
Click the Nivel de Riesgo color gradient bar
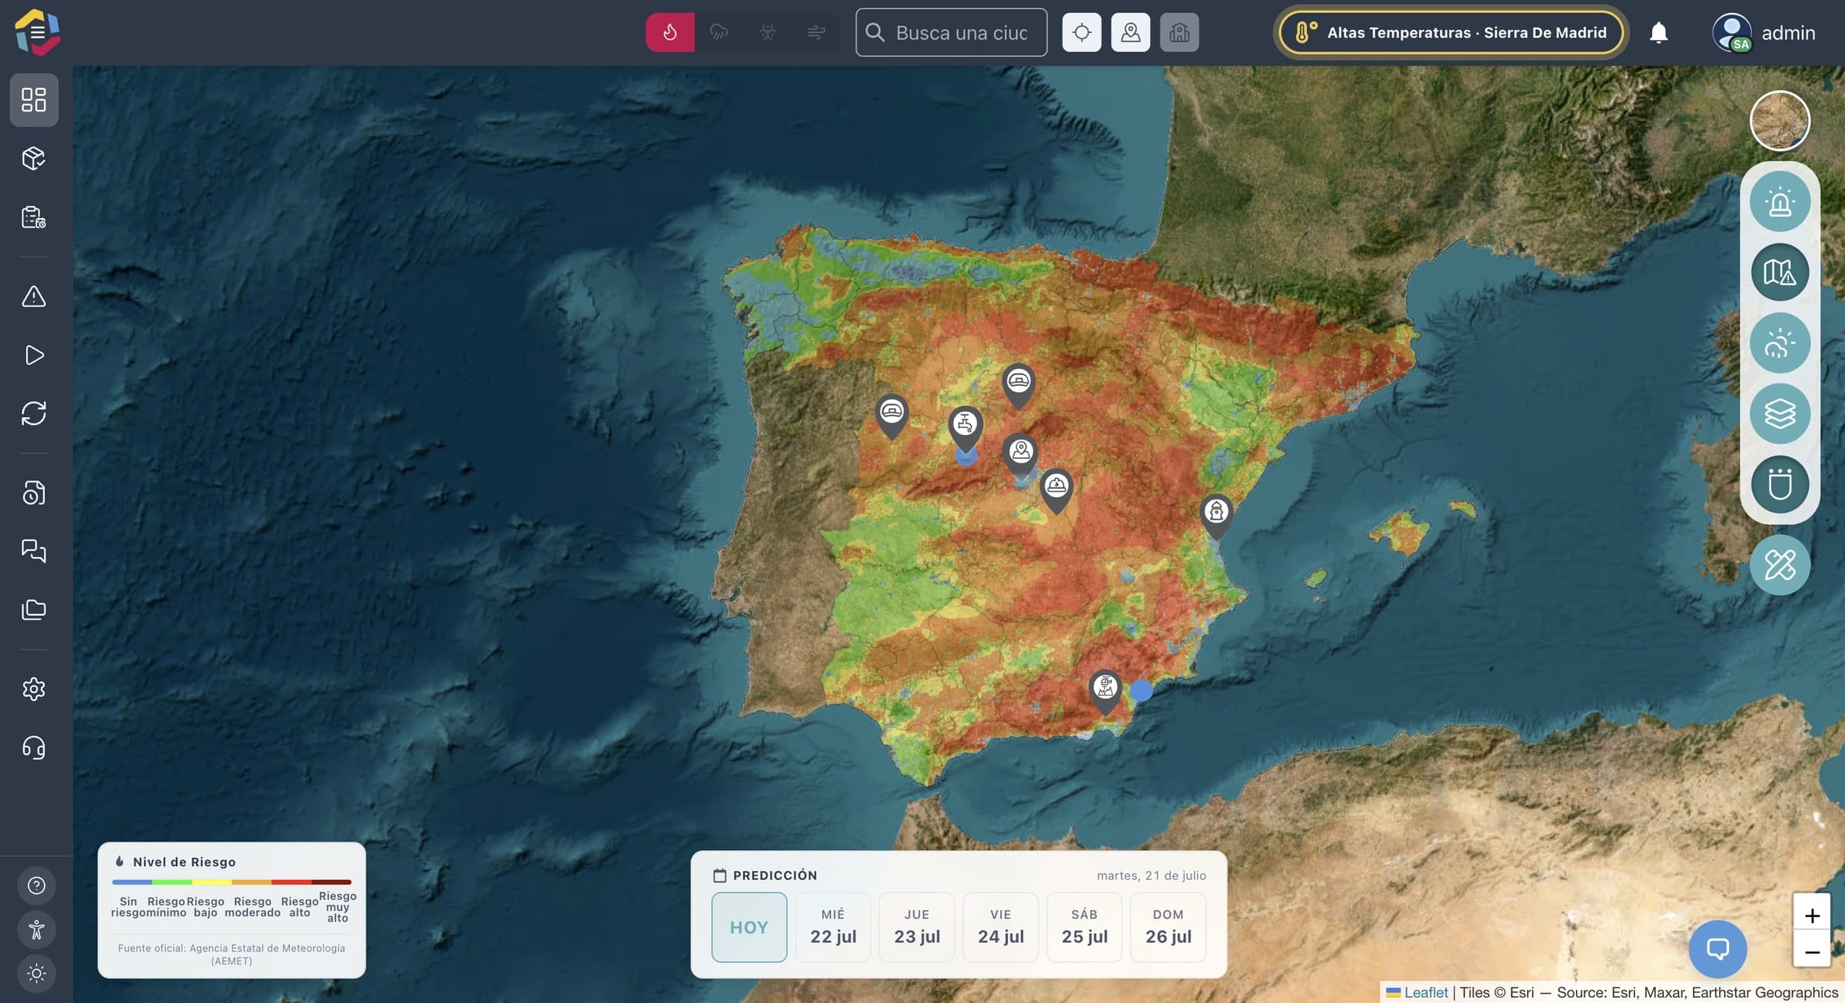(231, 882)
